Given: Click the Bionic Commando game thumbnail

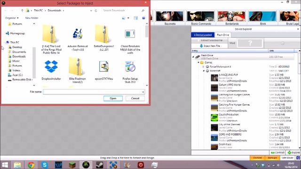Looking at the screenshot, I should point(201,16).
